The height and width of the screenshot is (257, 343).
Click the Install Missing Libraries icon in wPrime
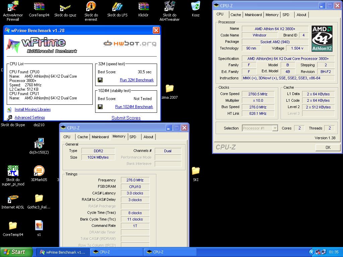click(9, 109)
